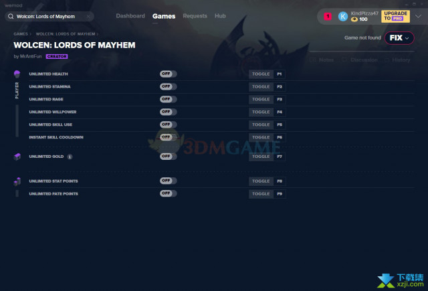Screen dimensions: 428x291
Task: Open the Requests tab
Action: point(195,16)
